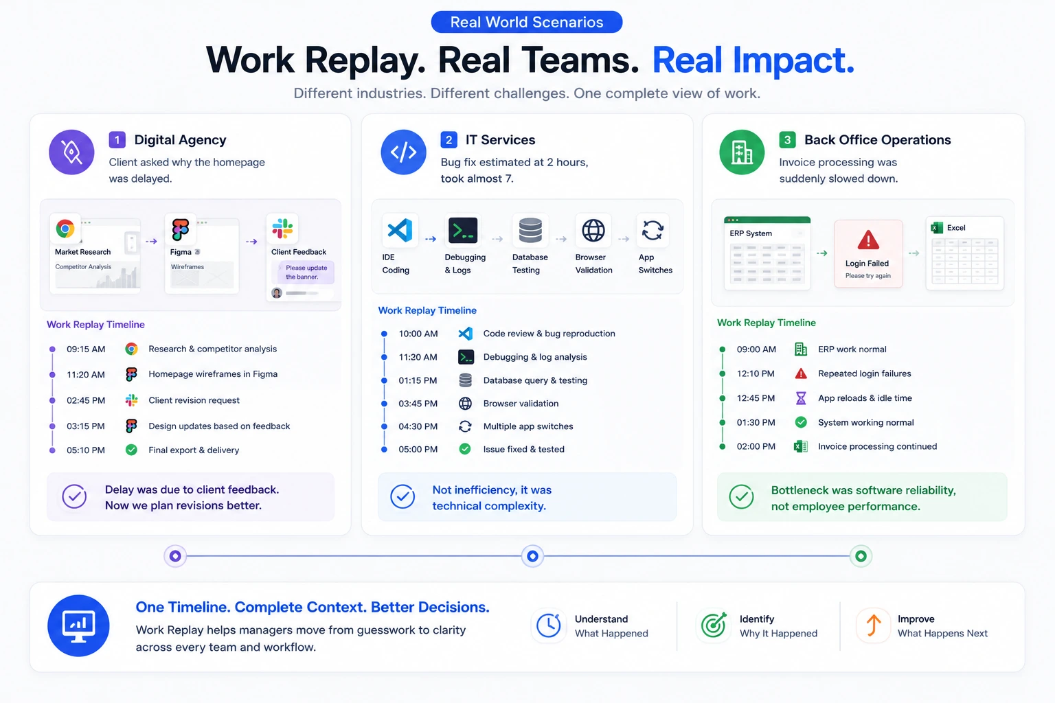Click the Understand clock icon
Screen dimensions: 1055x703
549,625
